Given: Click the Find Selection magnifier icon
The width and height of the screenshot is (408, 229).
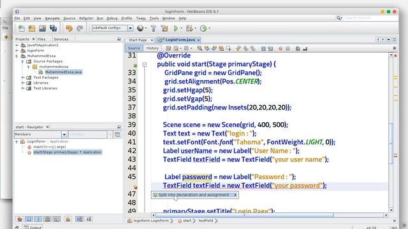Looking at the screenshot, I should (200, 48).
